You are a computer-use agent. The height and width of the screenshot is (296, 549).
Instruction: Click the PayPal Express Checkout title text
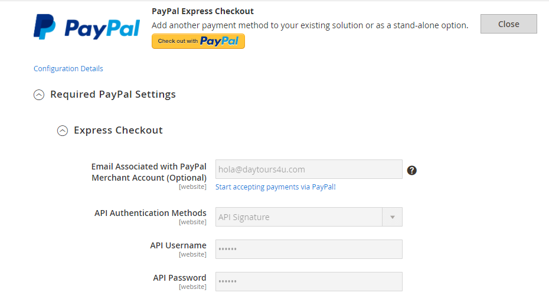click(x=202, y=11)
